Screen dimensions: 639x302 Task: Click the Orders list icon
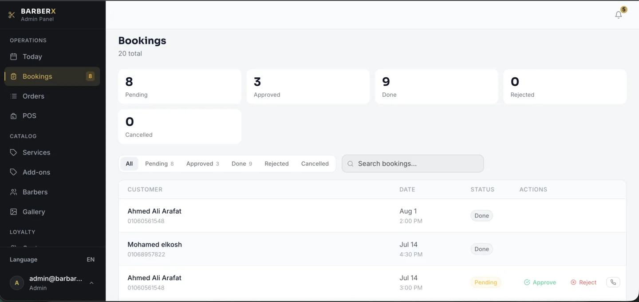(x=14, y=96)
